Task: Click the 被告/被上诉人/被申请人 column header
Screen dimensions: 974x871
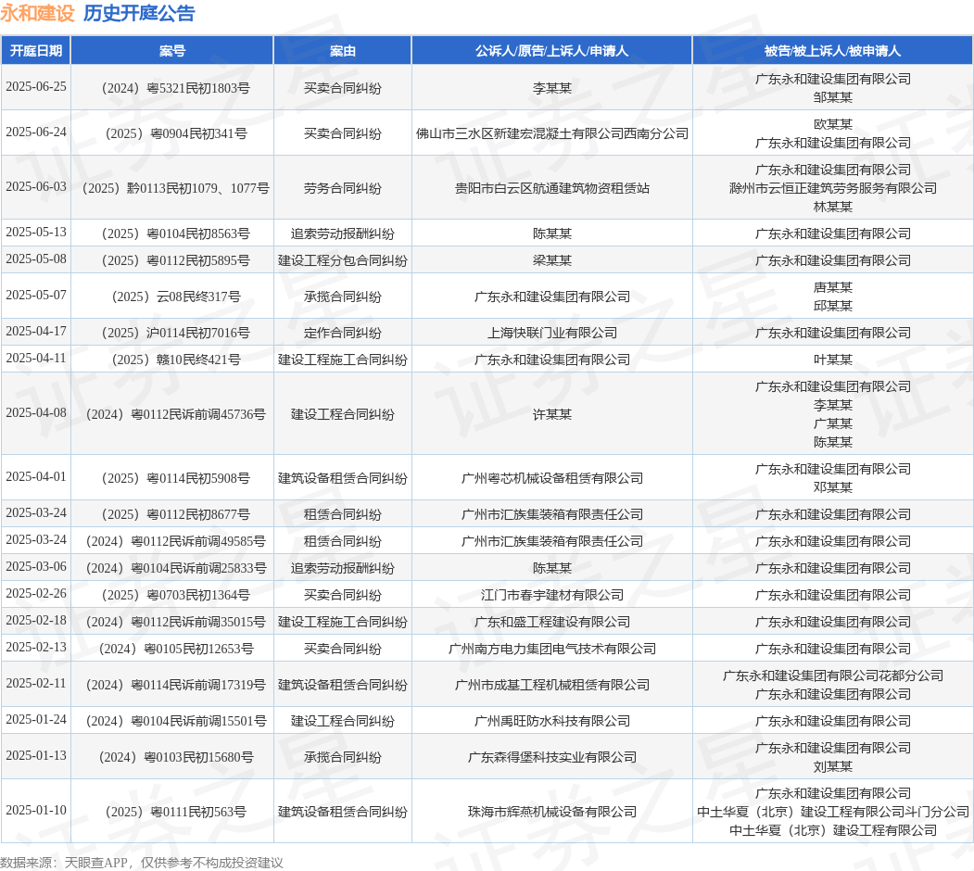Action: [832, 51]
